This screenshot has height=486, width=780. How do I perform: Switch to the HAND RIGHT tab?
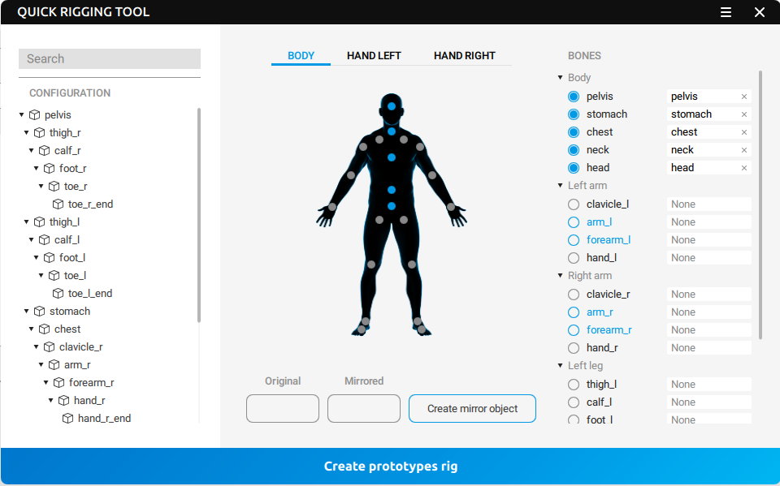point(464,56)
